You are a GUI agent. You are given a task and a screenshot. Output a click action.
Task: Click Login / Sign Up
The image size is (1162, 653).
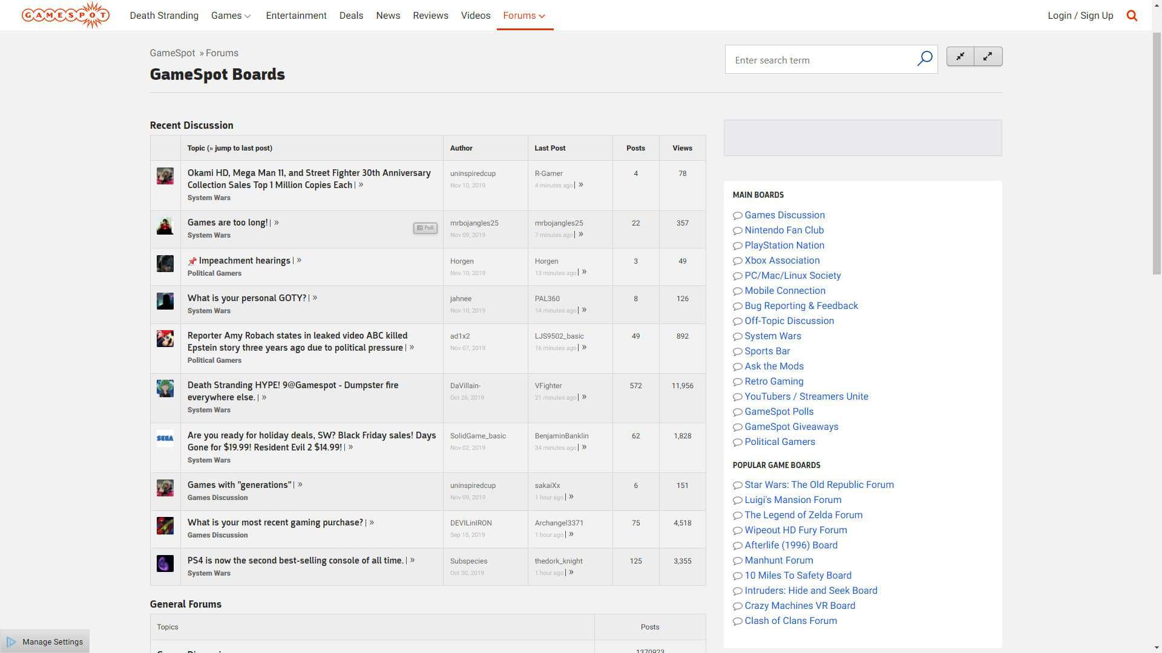tap(1080, 16)
